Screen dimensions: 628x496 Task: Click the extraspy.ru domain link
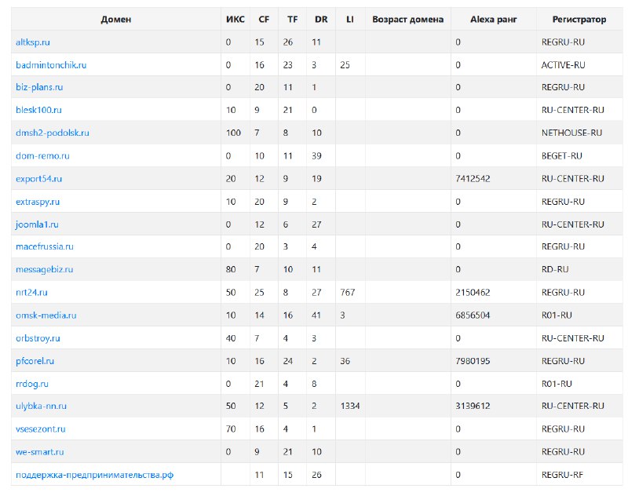point(38,202)
